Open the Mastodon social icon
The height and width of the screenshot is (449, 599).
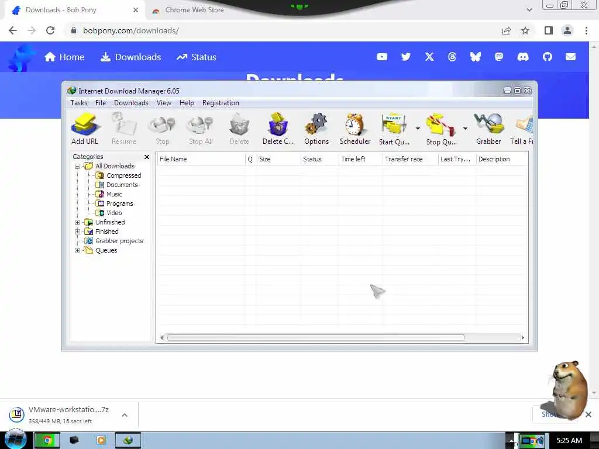point(499,57)
